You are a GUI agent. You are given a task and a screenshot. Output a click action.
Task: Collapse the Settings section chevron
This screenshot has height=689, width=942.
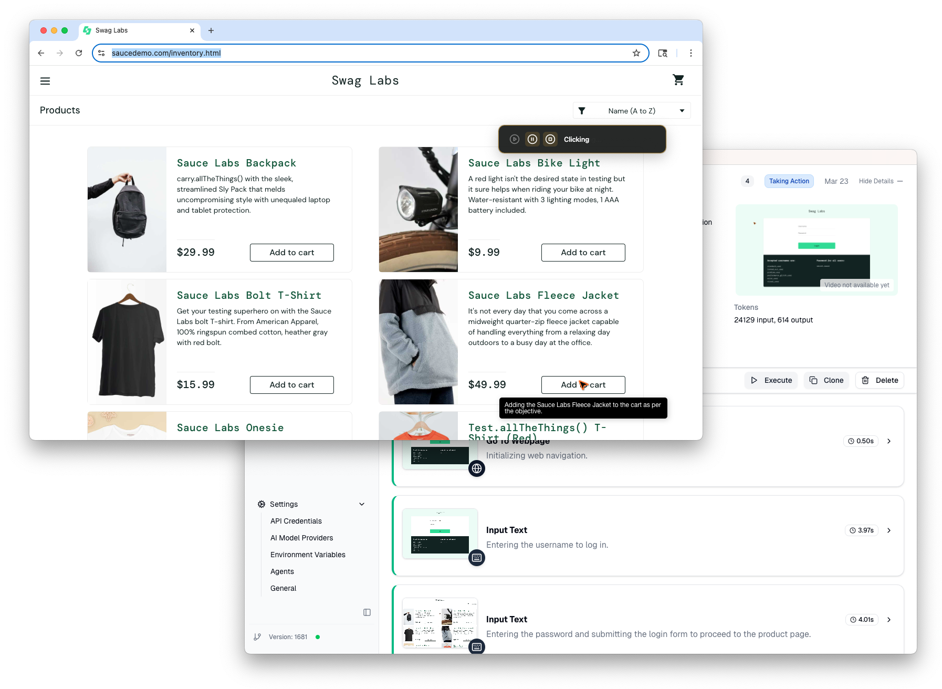(x=361, y=504)
